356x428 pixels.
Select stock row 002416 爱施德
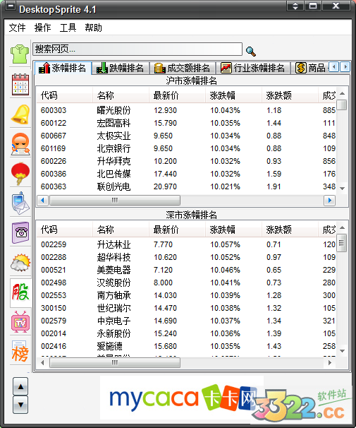point(187,346)
